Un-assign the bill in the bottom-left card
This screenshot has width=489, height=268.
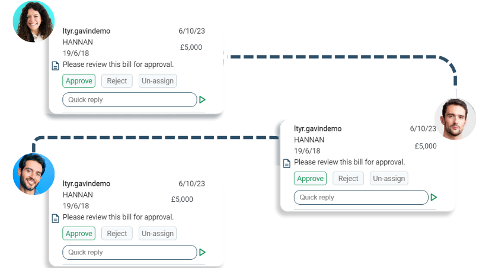coord(158,234)
